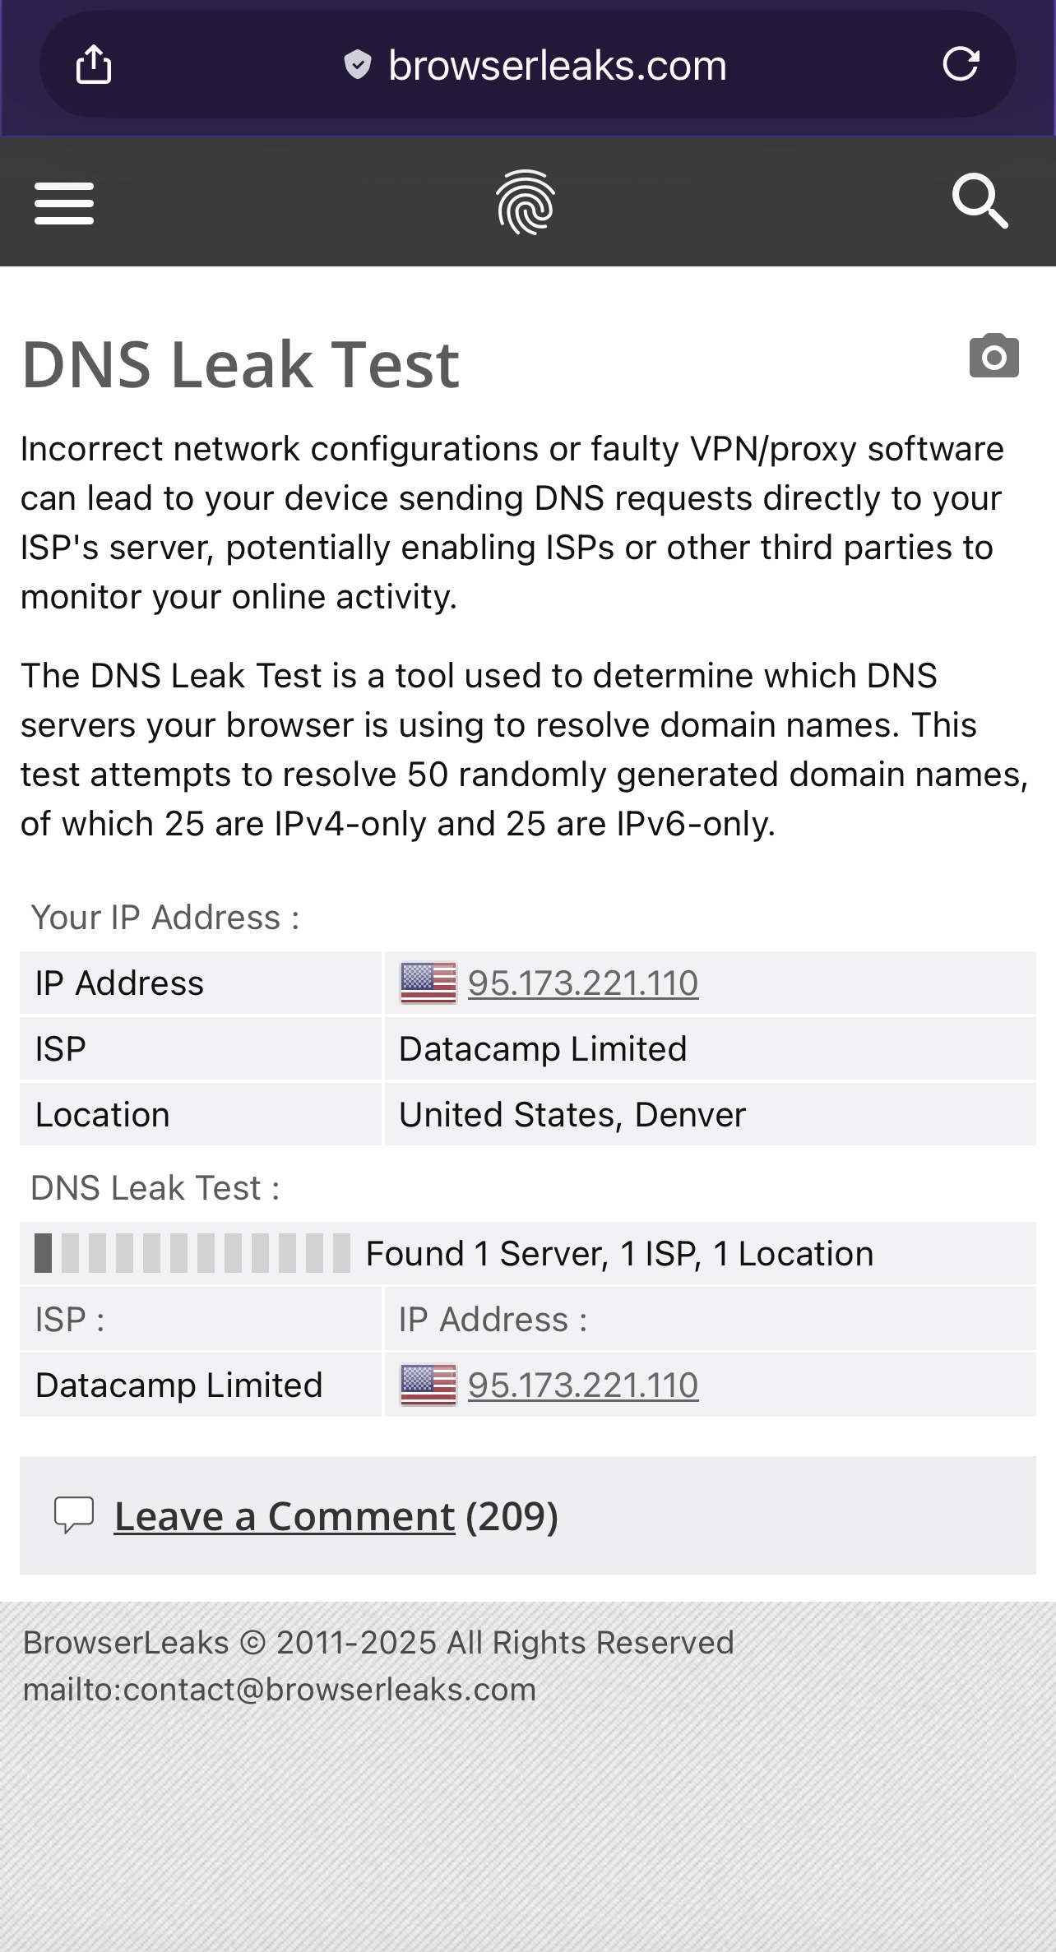Viewport: 1056px width, 1952px height.
Task: Reload the page with refresh icon
Action: 961,64
